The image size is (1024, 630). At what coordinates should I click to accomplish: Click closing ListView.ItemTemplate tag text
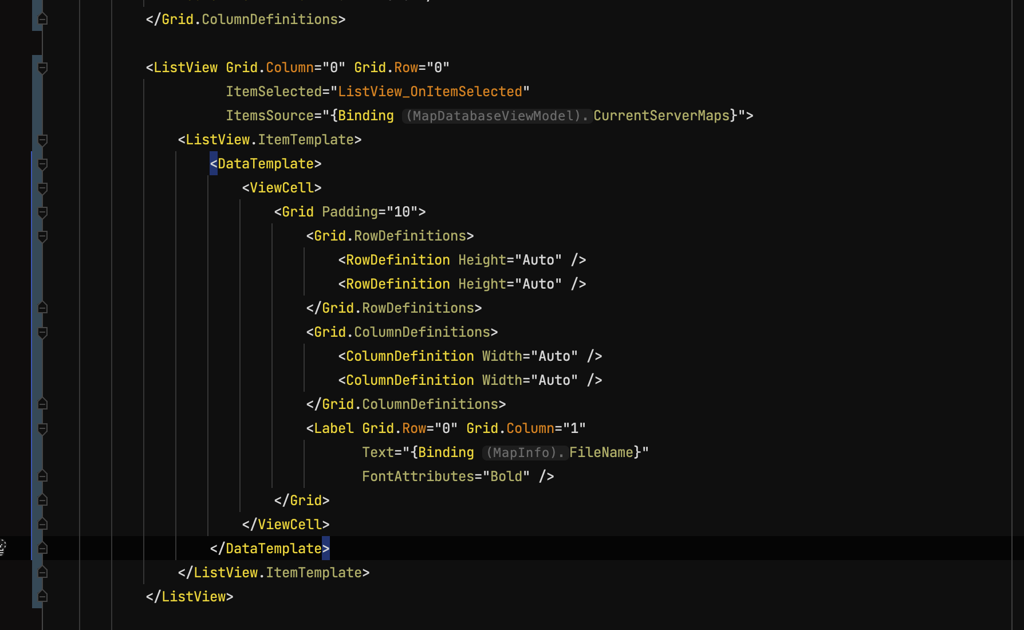274,573
